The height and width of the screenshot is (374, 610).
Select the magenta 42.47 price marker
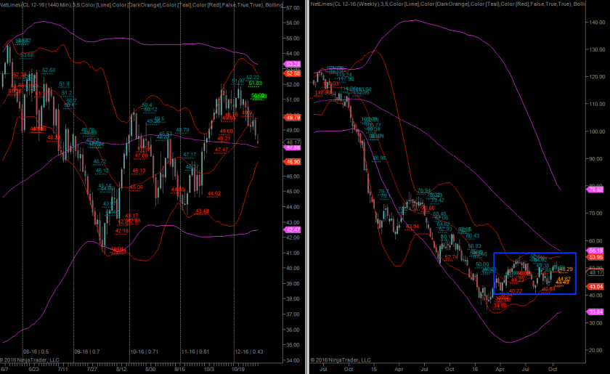point(293,229)
